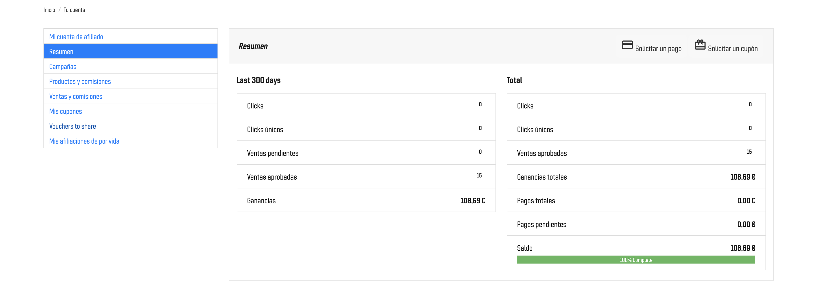Open the Campañas section

pos(63,67)
